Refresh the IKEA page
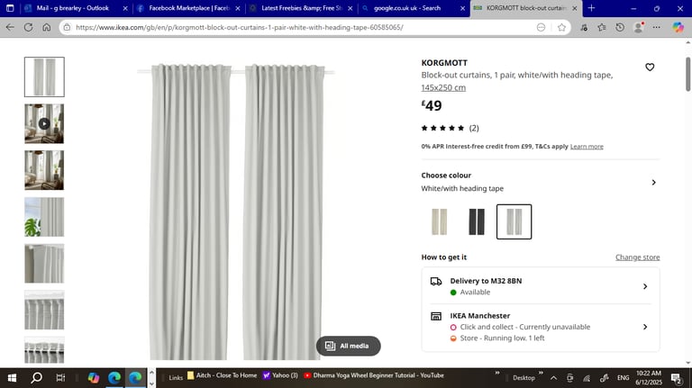Screen dimensions: 692x388 [28, 27]
